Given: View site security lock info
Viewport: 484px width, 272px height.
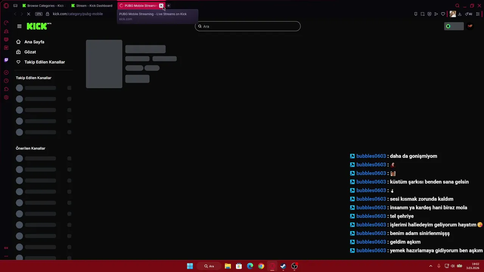Looking at the screenshot, I should 47,14.
